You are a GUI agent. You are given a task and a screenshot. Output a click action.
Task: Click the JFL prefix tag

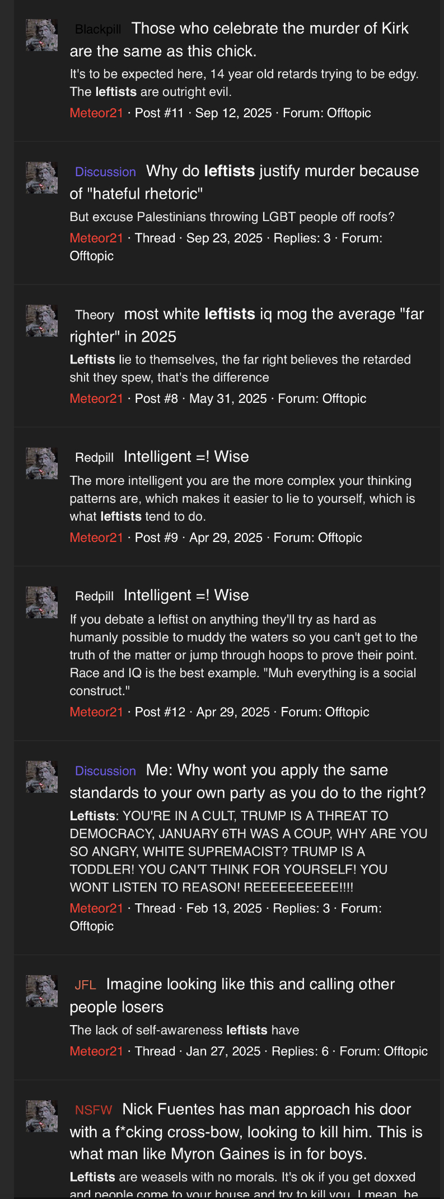point(85,985)
